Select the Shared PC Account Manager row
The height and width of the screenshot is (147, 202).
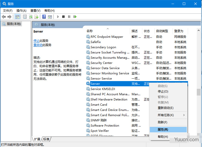(x=118, y=94)
